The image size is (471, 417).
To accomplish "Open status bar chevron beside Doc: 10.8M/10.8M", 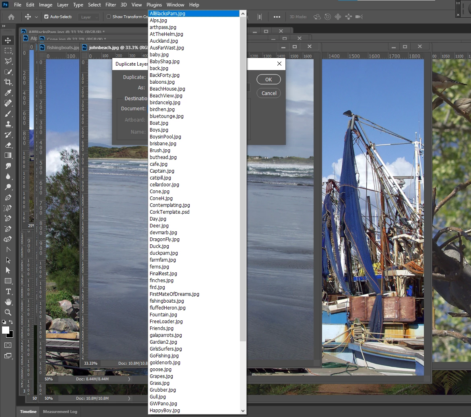I will 129,398.
